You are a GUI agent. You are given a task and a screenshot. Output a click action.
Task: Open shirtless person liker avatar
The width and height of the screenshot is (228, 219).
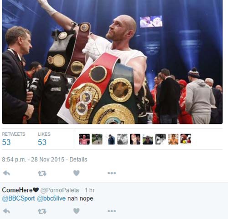click(x=173, y=139)
